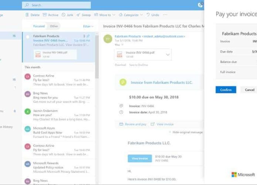Open Contoso Airline 10:43 PM email
257x185 pixels.
click(59, 150)
